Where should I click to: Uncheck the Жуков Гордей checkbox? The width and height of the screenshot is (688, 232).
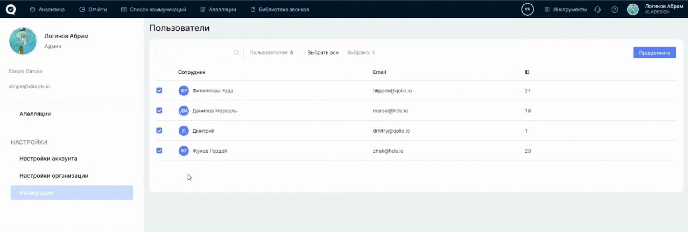(x=159, y=151)
